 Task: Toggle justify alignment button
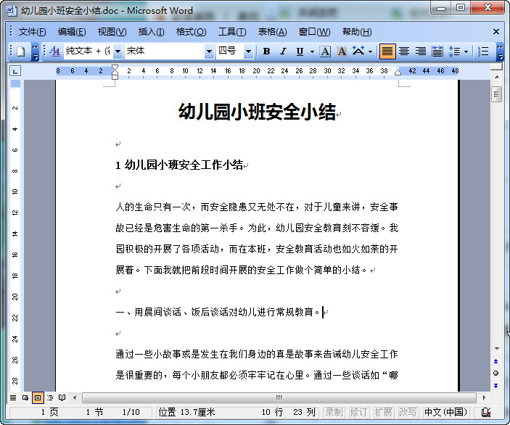pos(387,51)
